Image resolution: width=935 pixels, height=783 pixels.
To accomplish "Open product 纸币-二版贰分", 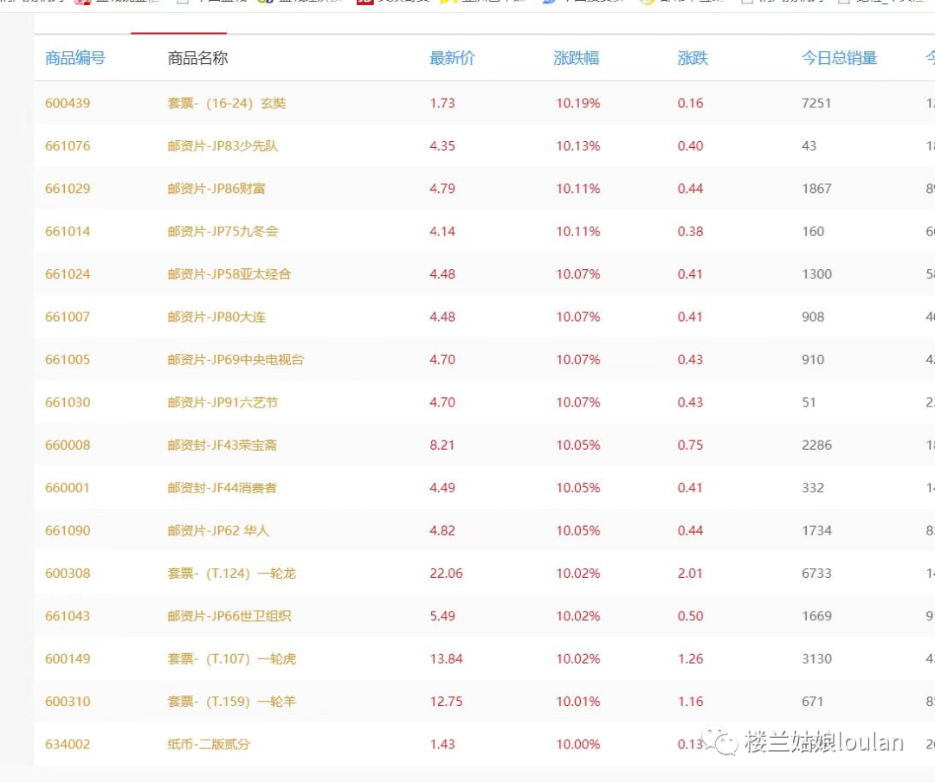I will click(x=209, y=744).
